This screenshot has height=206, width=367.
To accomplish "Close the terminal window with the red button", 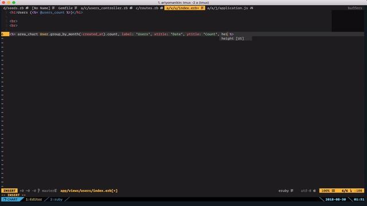I will [x=3, y=2].
